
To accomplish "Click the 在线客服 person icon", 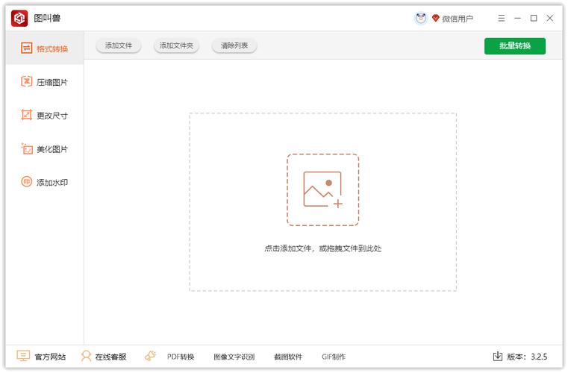I will point(86,356).
